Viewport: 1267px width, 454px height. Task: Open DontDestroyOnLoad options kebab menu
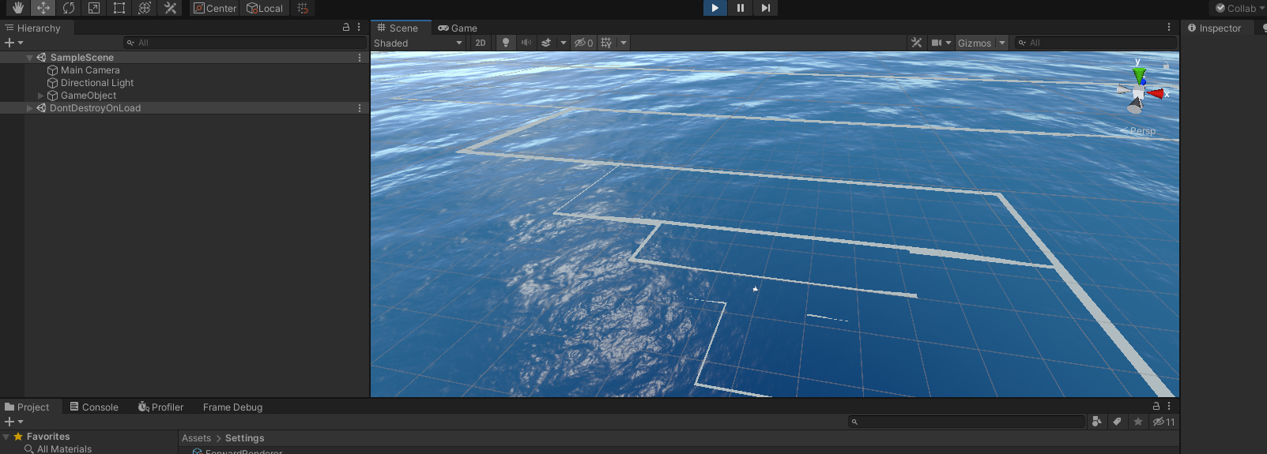pos(360,108)
